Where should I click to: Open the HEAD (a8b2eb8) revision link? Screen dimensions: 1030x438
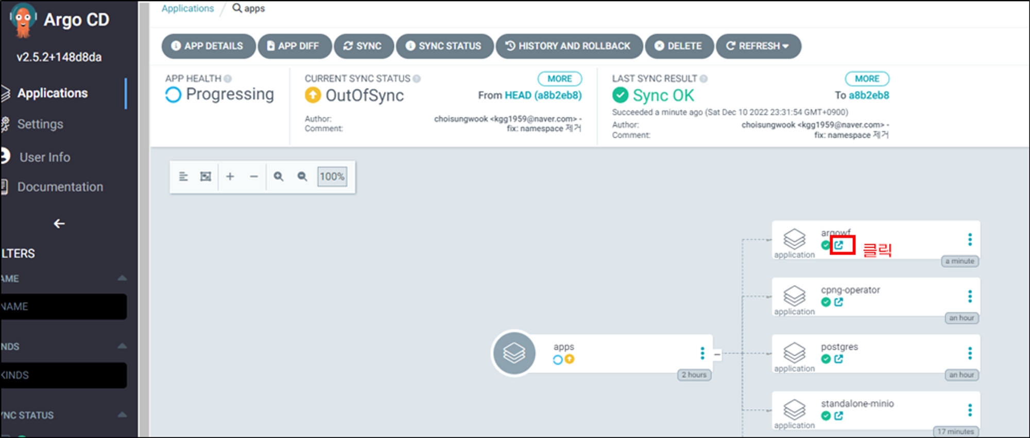[543, 95]
